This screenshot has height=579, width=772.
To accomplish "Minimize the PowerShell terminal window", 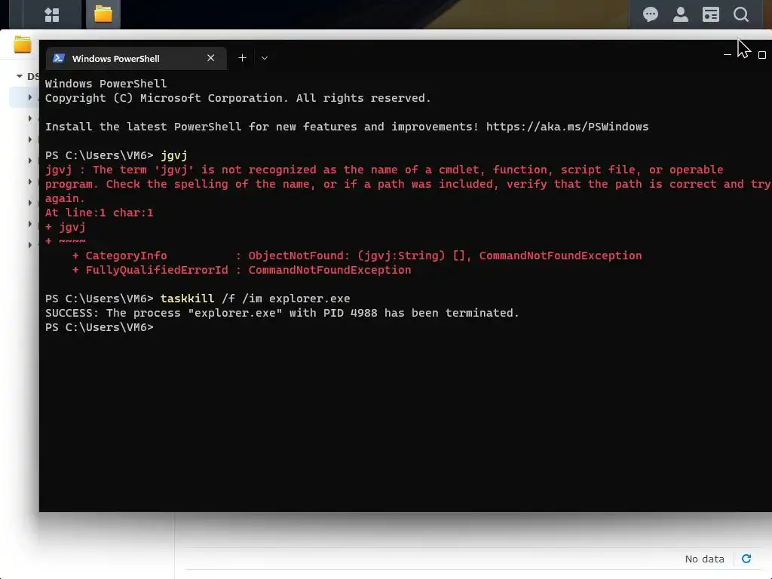I will coord(728,54).
